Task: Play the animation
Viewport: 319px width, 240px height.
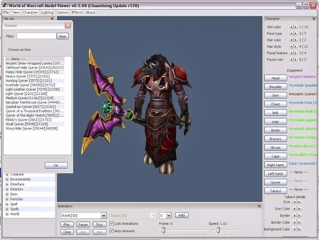Action: coord(67,224)
